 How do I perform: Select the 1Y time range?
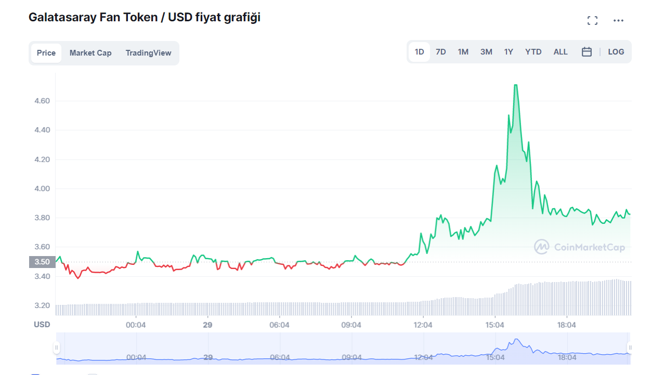(x=509, y=52)
